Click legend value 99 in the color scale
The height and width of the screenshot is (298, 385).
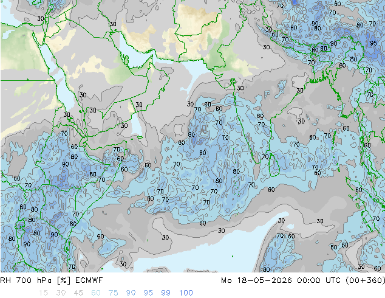coord(166,293)
